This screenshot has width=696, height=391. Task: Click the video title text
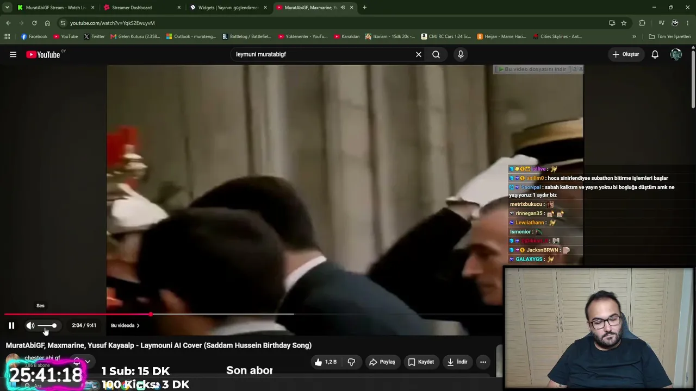pyautogui.click(x=159, y=345)
